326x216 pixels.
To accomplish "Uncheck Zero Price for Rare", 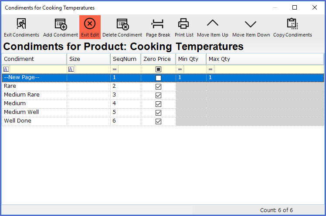I will pyautogui.click(x=158, y=86).
